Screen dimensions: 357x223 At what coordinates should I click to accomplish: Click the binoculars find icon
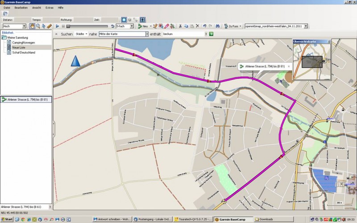[x=217, y=26]
